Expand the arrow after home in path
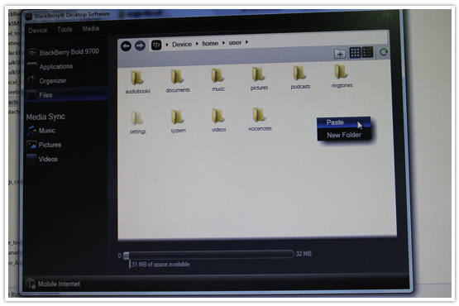Viewport: 459px width, 306px height. point(223,43)
